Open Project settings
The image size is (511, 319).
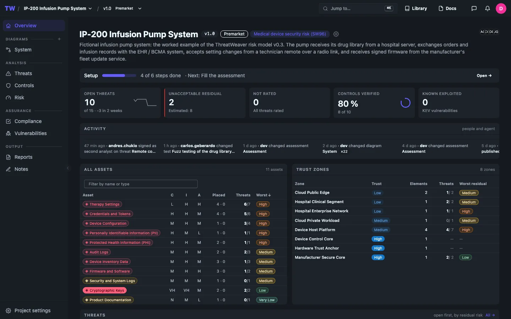tap(34, 310)
